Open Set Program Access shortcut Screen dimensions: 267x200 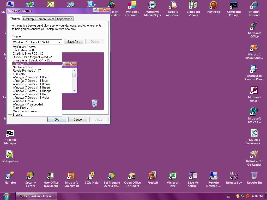[x=112, y=180]
